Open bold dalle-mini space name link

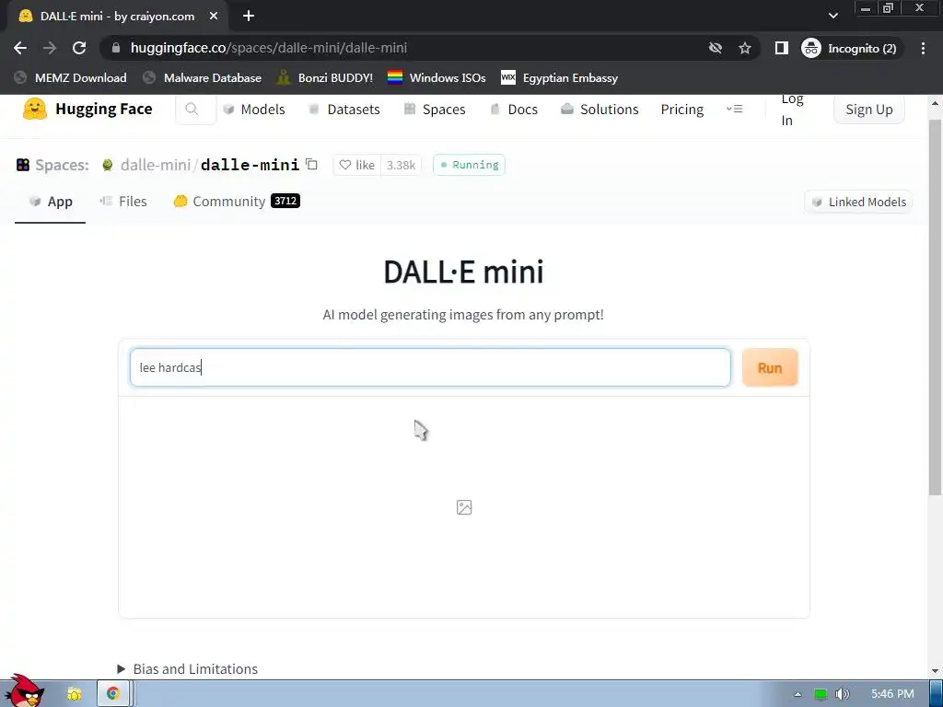tap(250, 165)
